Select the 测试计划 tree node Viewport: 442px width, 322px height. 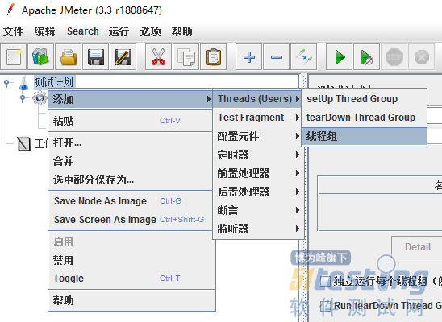tap(54, 82)
